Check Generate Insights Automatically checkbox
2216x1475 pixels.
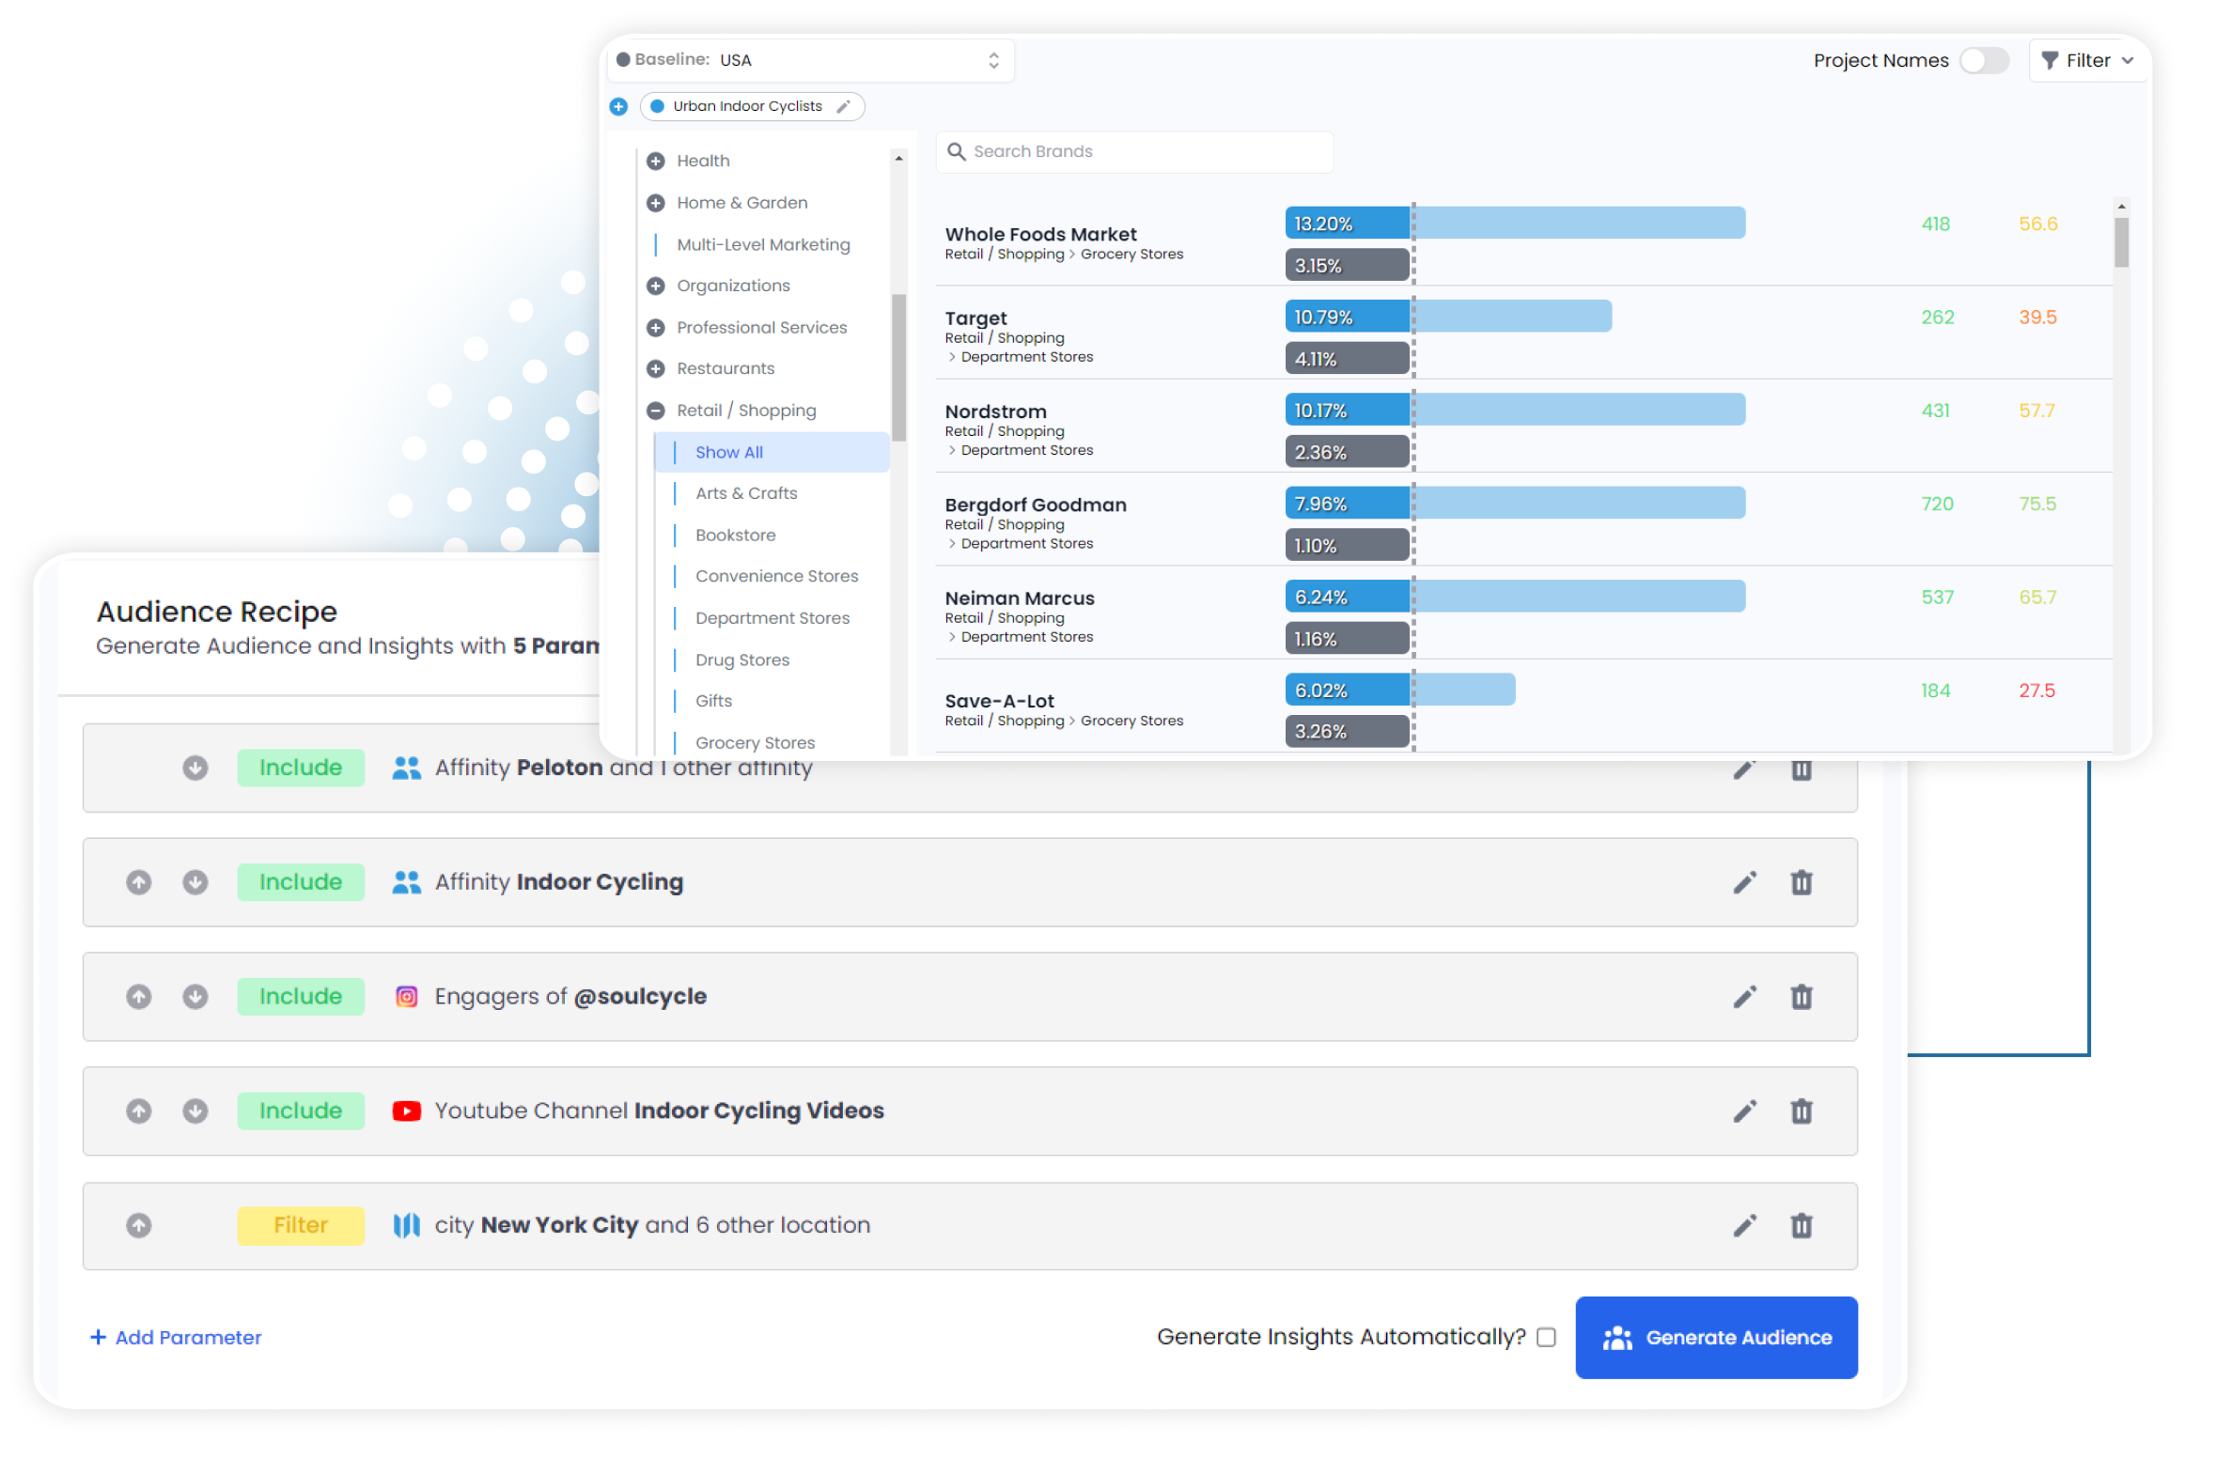click(x=1545, y=1337)
